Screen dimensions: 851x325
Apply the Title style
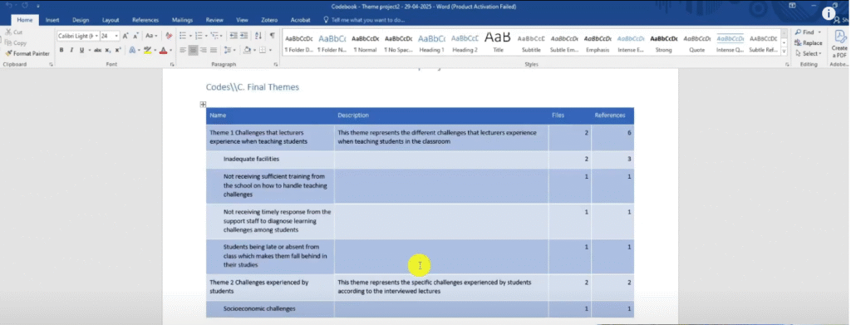(x=498, y=43)
